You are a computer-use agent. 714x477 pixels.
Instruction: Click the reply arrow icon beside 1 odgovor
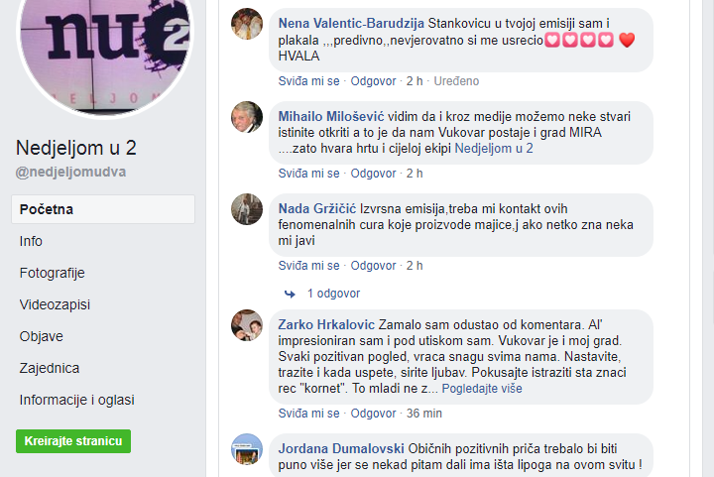(x=290, y=294)
